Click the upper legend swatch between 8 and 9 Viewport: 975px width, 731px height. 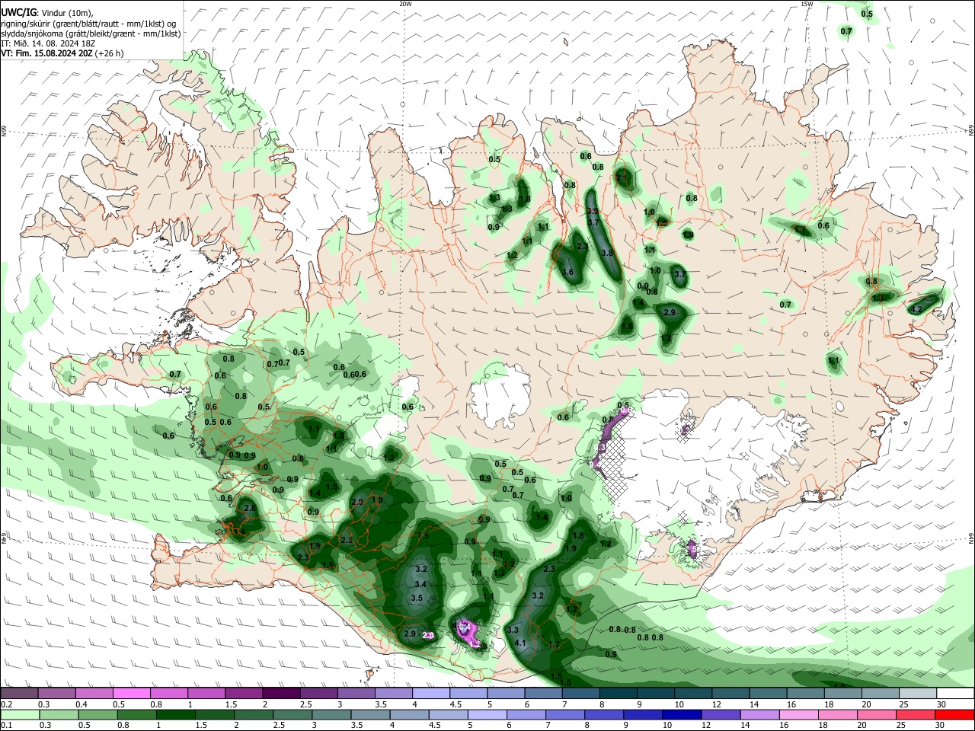tap(619, 693)
